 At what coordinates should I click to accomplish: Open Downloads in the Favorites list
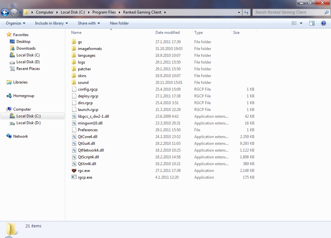coord(26,48)
